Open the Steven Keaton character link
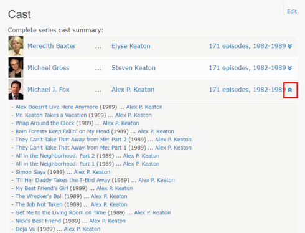 tap(133, 68)
